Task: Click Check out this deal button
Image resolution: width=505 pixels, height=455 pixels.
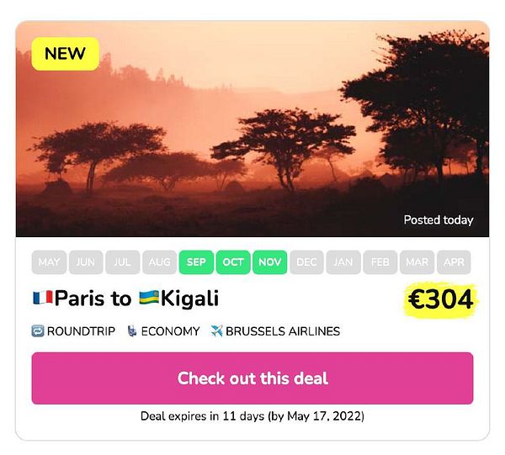Action: pos(252,378)
